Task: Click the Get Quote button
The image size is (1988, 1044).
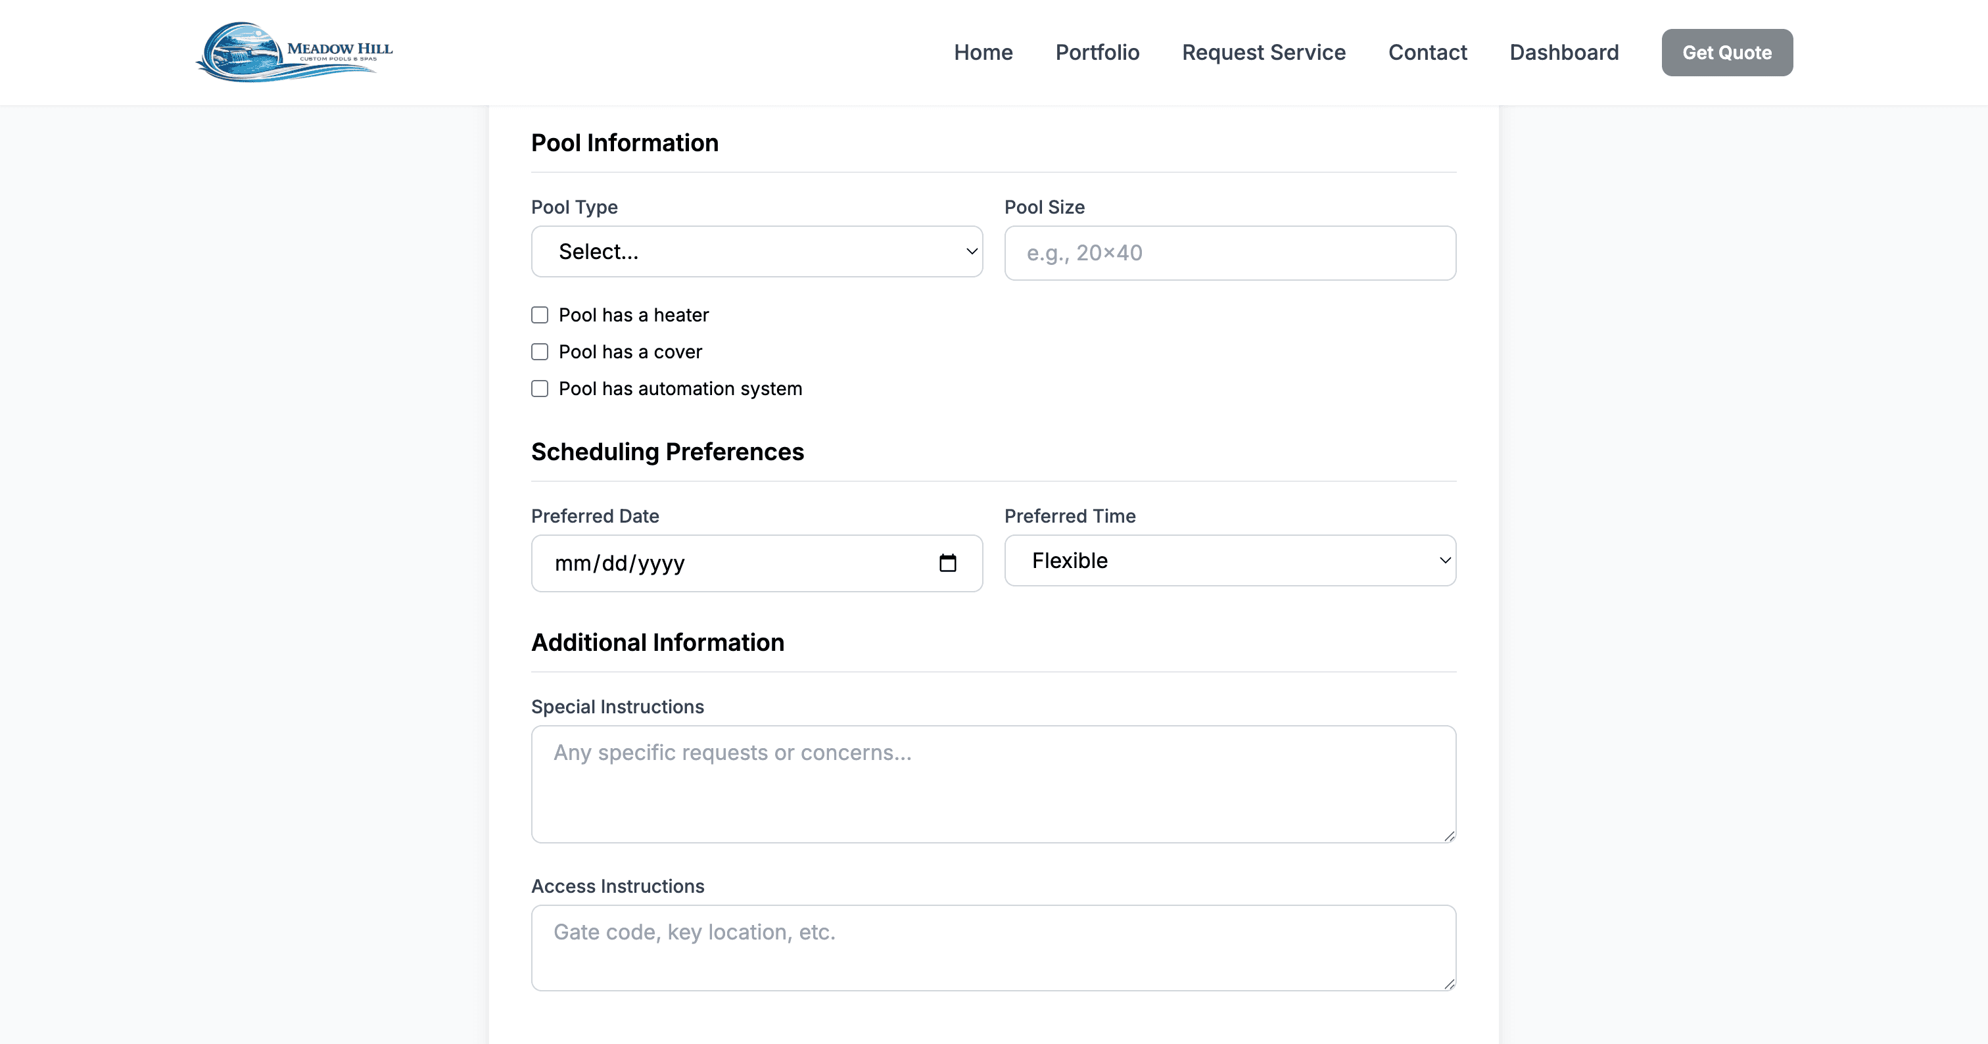Action: pos(1727,52)
